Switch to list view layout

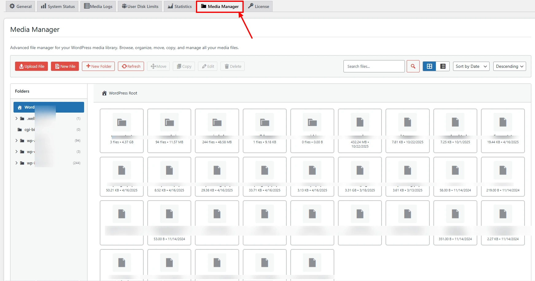(443, 66)
